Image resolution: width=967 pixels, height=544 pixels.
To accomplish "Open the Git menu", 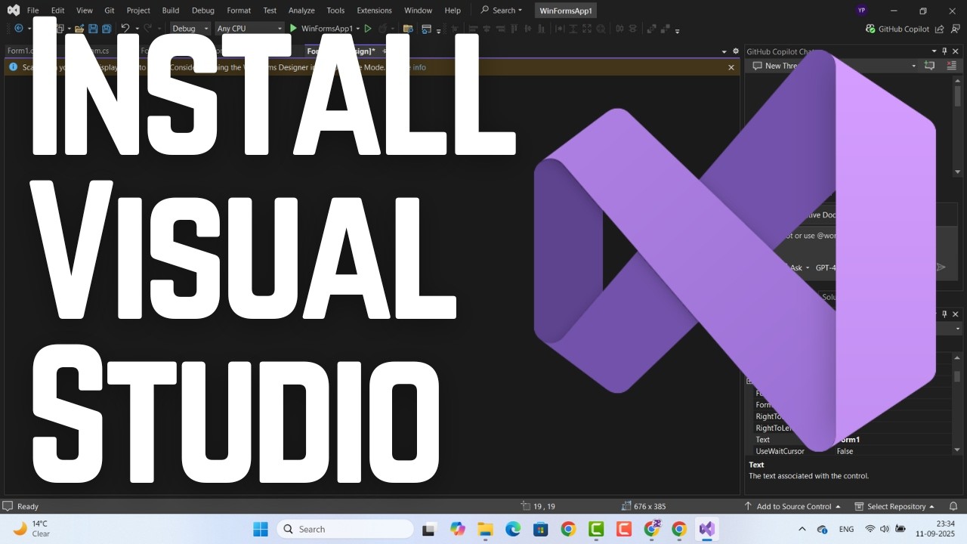I will [x=110, y=11].
